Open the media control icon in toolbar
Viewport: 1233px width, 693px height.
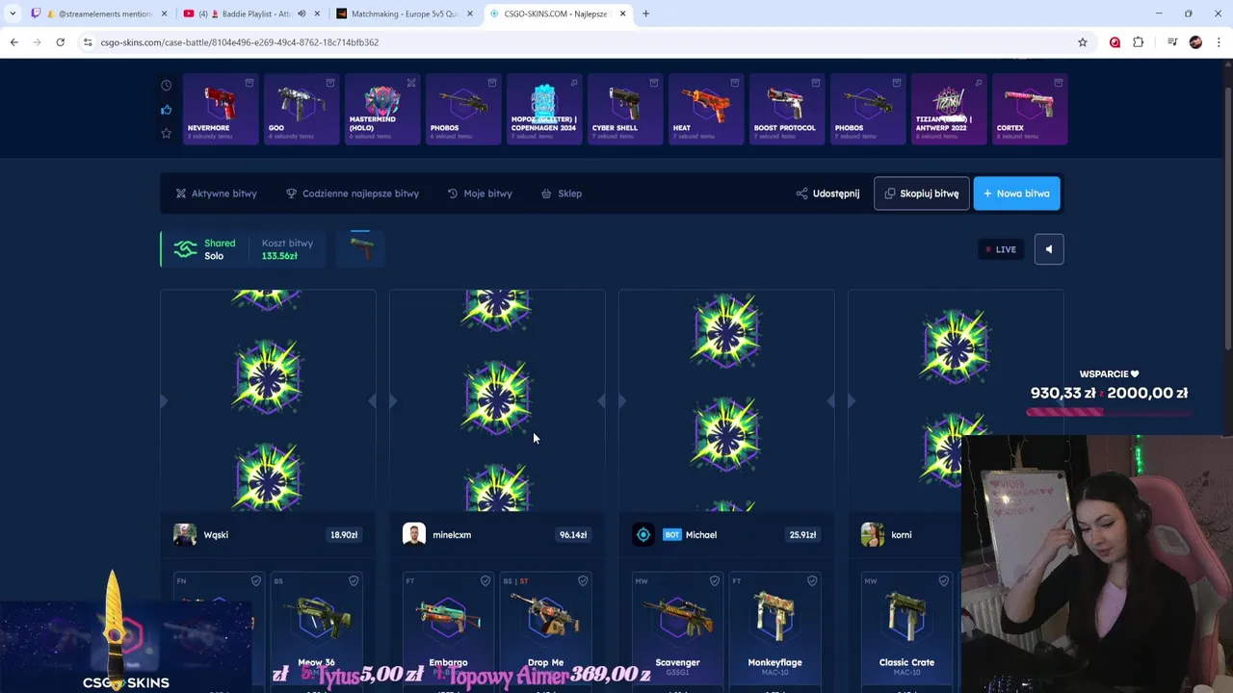pyautogui.click(x=1172, y=42)
